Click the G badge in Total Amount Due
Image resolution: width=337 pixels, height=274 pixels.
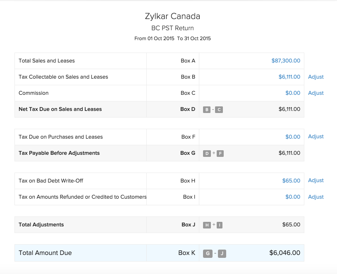[208, 253]
